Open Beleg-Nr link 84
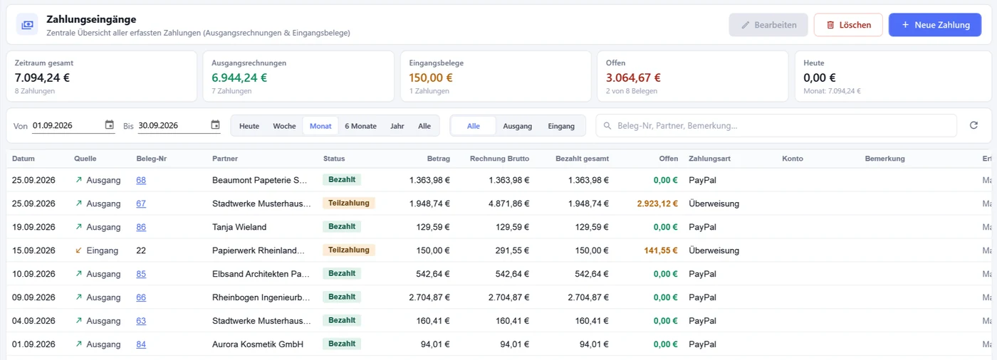The height and width of the screenshot is (360, 997). tap(141, 344)
